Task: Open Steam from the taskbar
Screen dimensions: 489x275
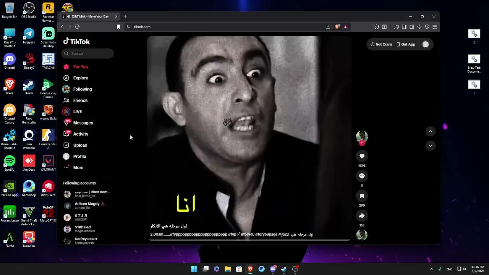Action: pos(284,269)
